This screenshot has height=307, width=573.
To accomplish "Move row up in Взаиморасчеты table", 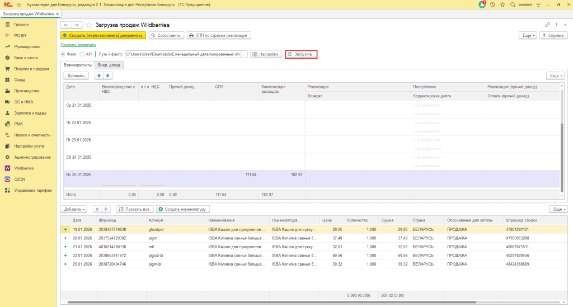I will (98, 75).
